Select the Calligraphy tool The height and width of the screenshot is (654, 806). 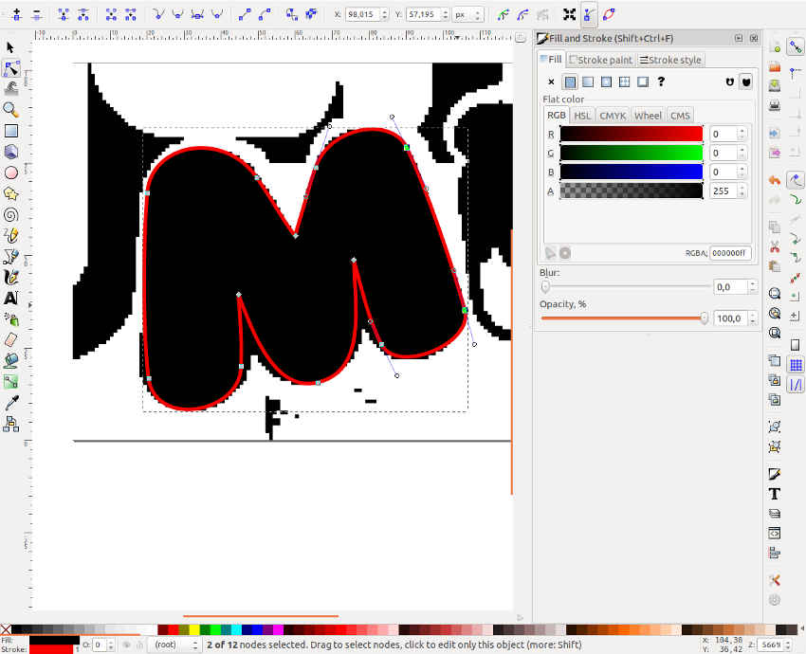coord(10,278)
